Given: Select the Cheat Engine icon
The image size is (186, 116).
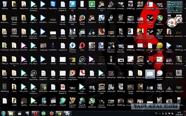Looking at the screenshot, I should (x=92, y=33).
